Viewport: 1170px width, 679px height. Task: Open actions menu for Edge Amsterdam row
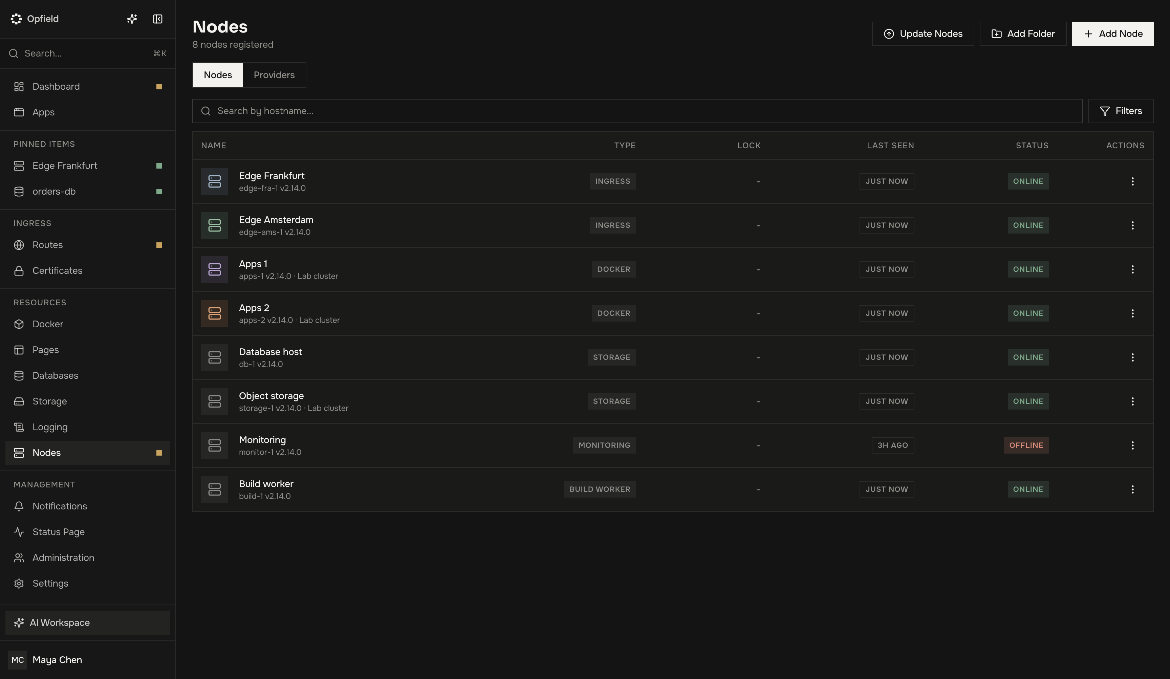point(1132,225)
